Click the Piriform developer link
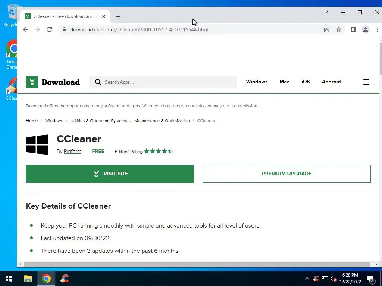 72,151
